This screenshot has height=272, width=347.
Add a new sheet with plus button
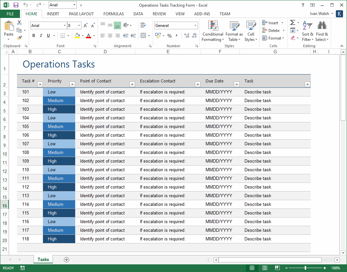[x=67, y=260]
